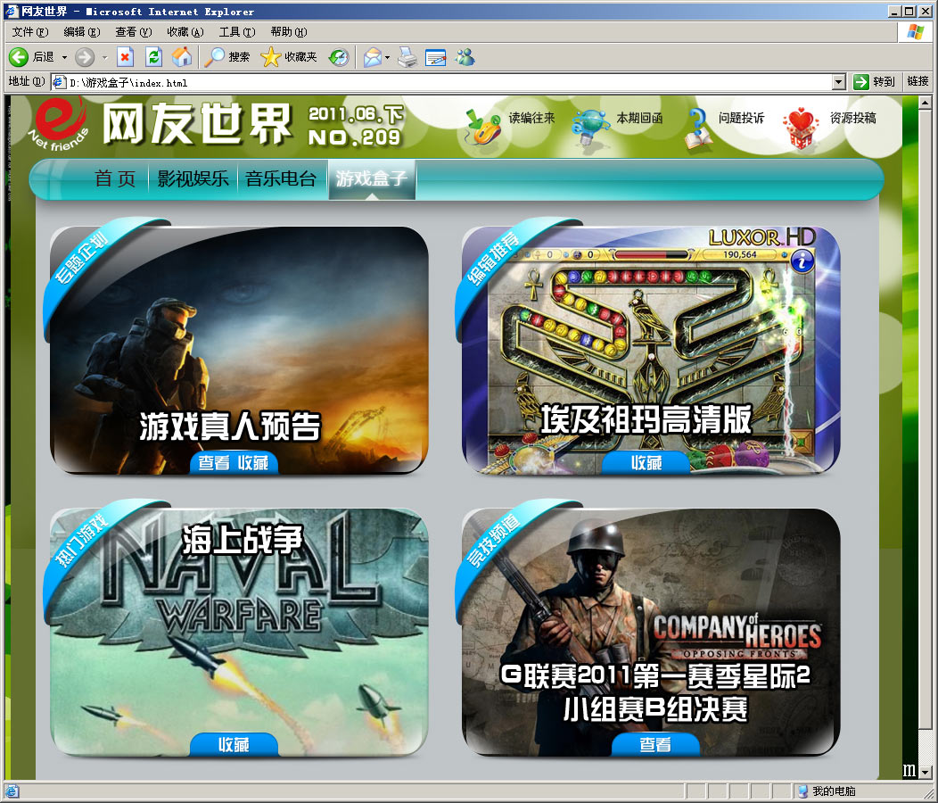Open the 收藏夹 favorites star button

pos(289,57)
